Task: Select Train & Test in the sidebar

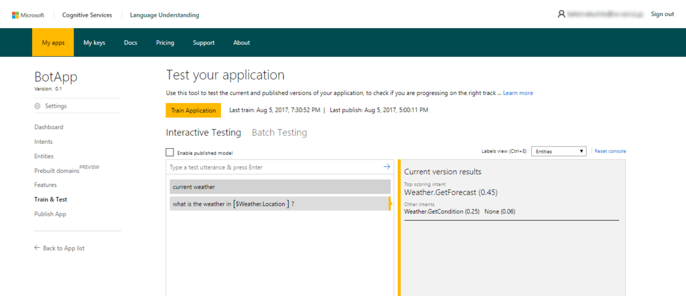Action: click(51, 200)
